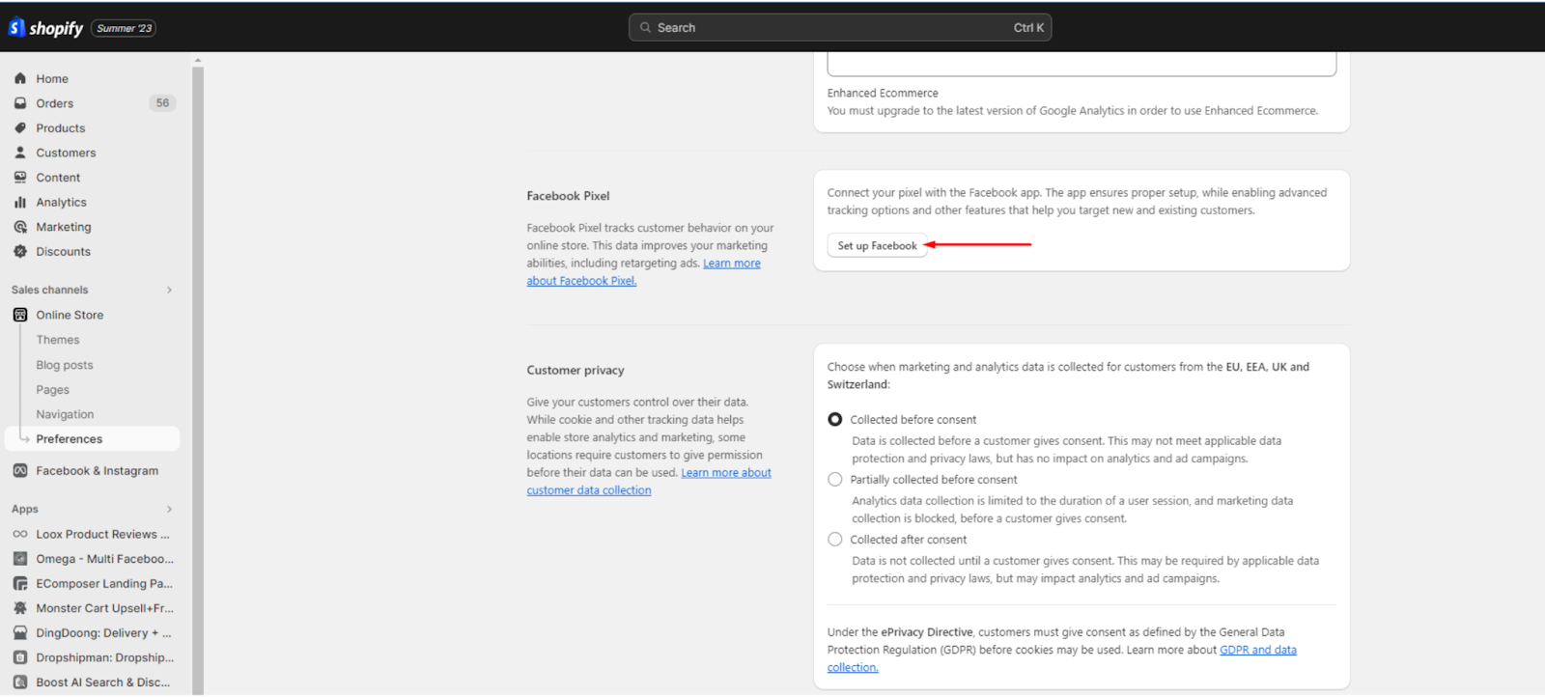
Task: Open Pages under Online Store
Action: coord(53,390)
